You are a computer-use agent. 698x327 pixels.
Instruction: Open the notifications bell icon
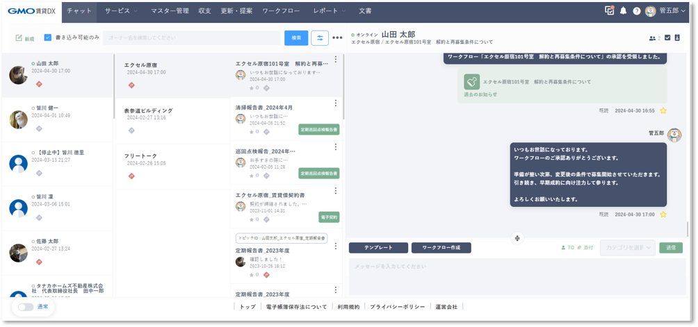[x=623, y=11]
